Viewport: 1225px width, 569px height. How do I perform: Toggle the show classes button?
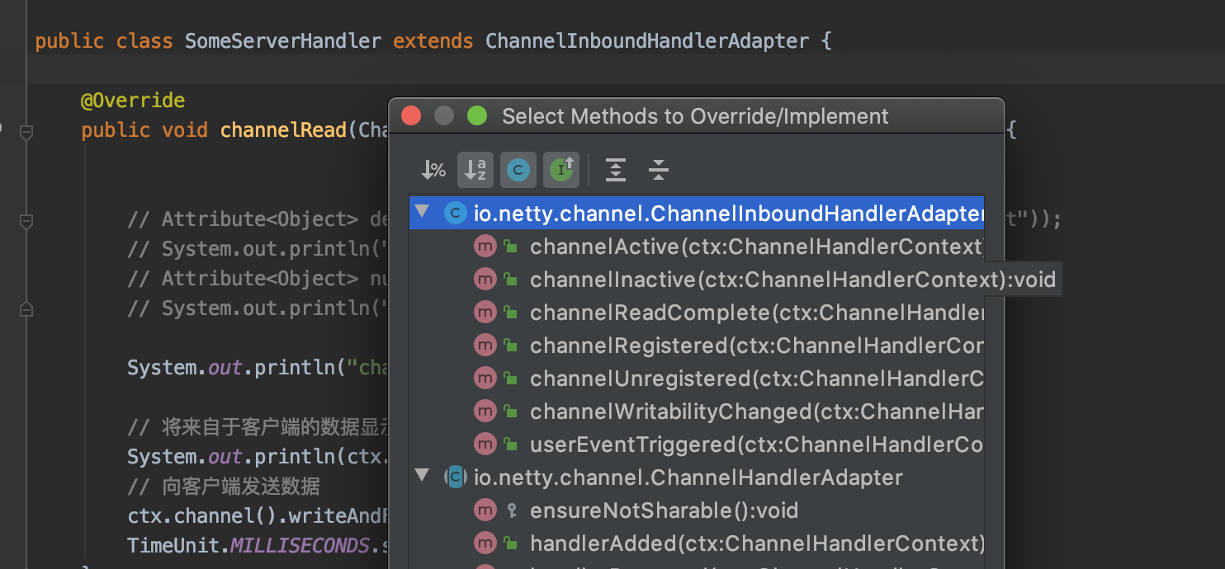(518, 170)
